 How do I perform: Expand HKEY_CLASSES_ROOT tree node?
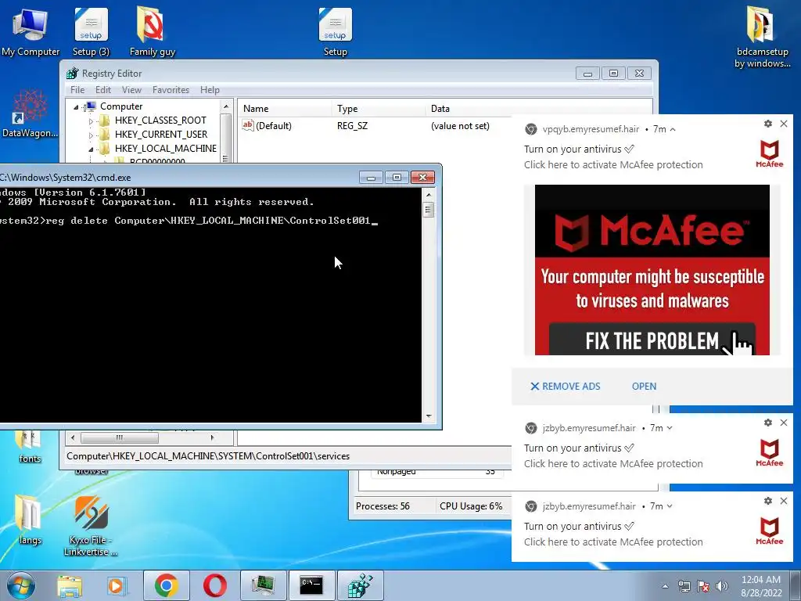coord(91,121)
